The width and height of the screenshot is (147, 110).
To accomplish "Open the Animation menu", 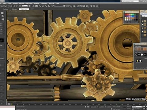I will point(21,3).
